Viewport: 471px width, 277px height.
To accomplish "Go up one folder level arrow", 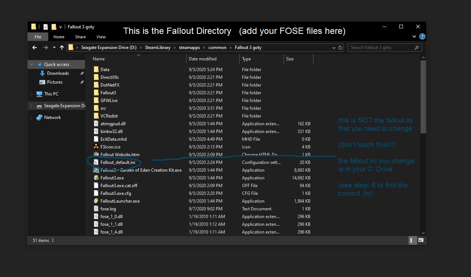I will 61,48.
